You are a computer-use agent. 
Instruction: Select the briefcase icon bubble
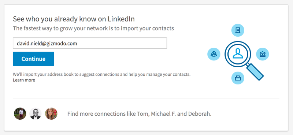point(238,78)
